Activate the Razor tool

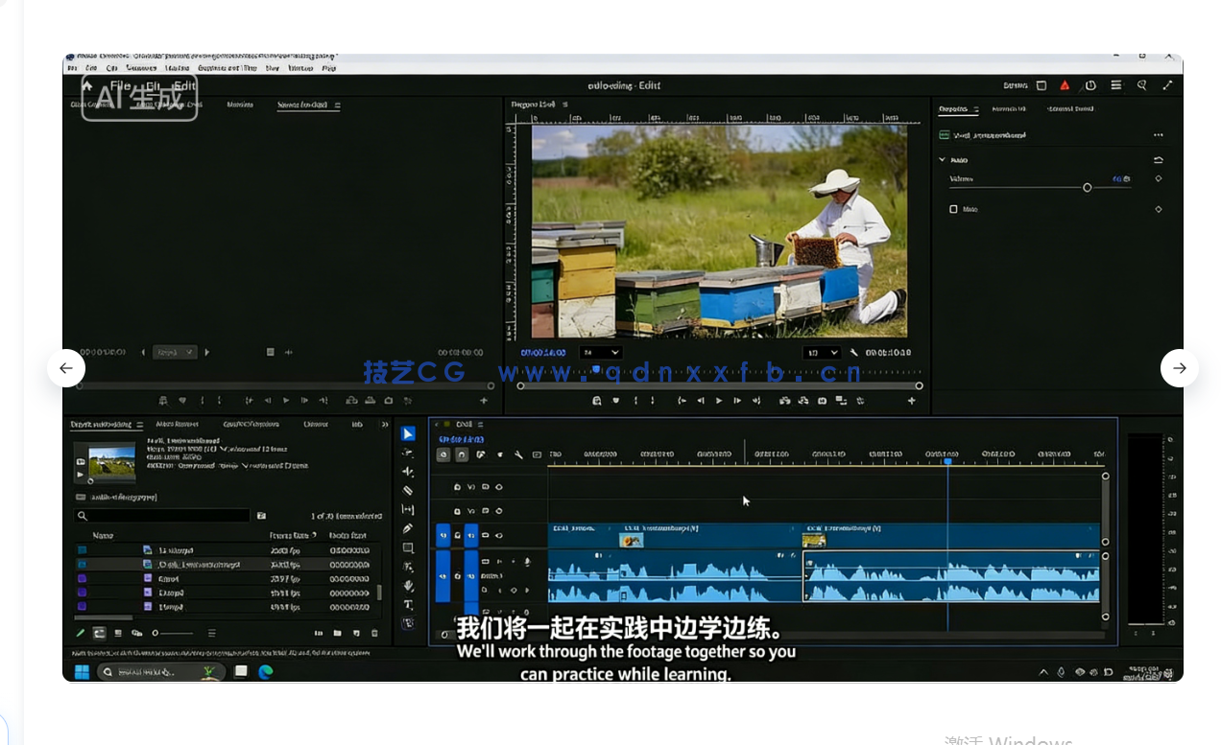[x=408, y=488]
